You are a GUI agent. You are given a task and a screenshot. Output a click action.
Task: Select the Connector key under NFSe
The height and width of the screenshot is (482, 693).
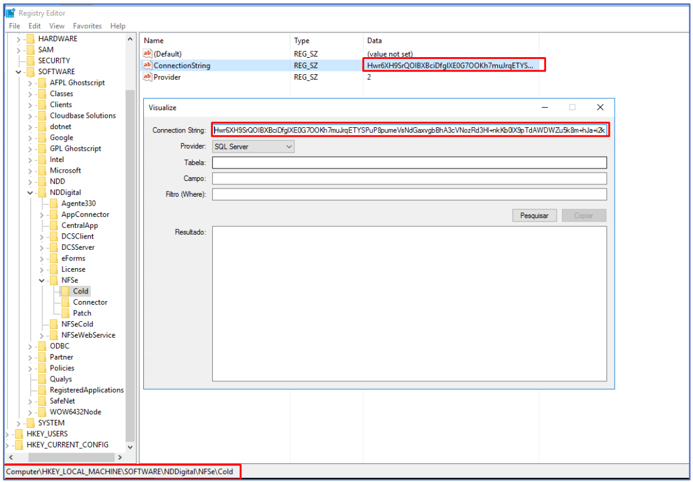tap(90, 302)
